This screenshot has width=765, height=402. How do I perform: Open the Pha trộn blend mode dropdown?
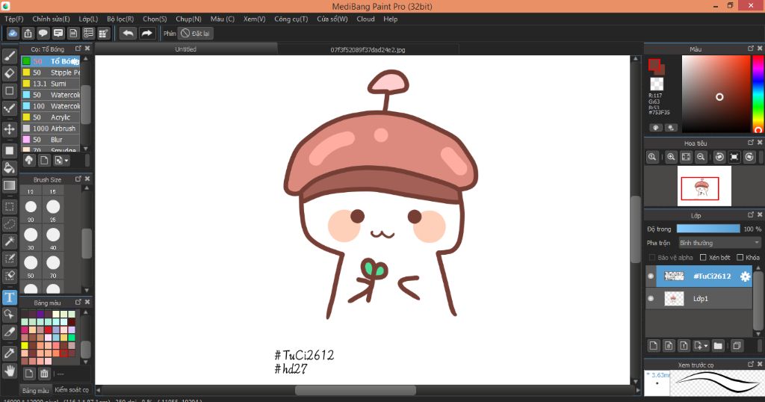(719, 242)
